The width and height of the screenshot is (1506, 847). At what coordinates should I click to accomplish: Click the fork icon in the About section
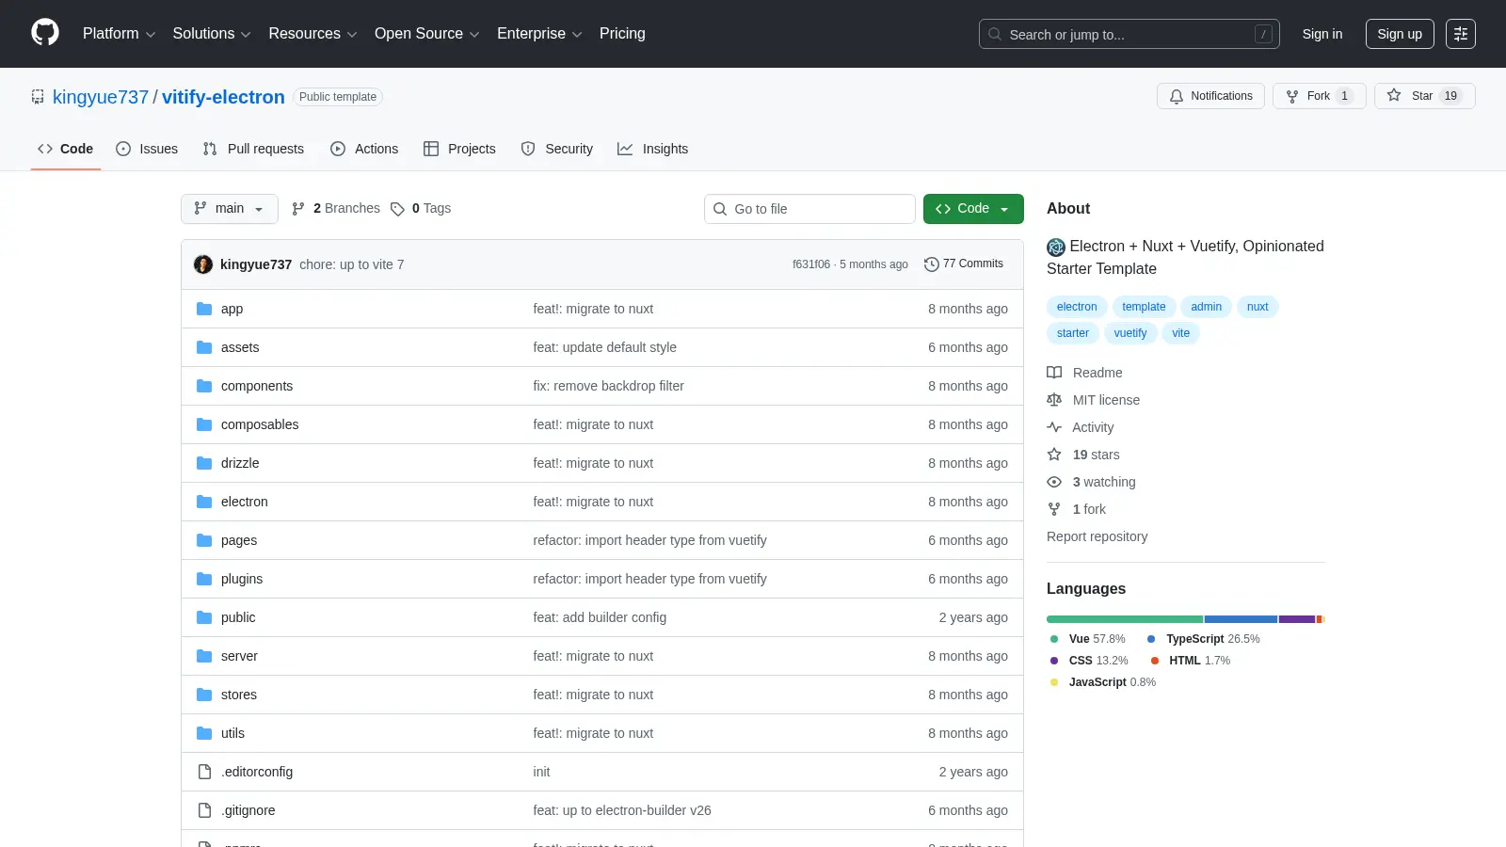click(x=1054, y=509)
